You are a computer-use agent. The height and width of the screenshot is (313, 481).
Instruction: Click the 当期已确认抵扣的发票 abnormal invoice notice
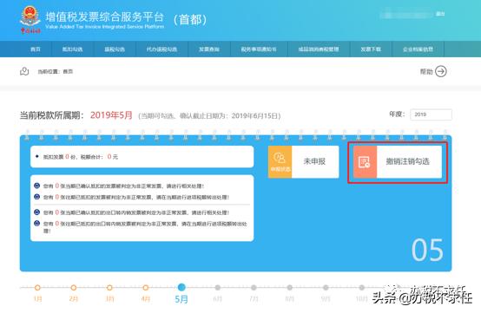click(123, 186)
